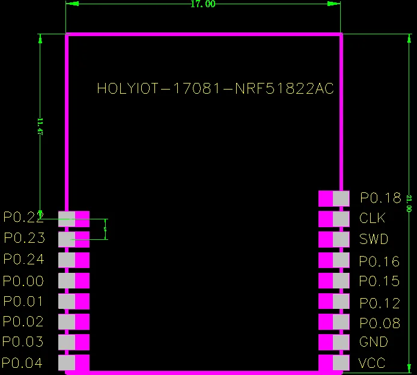The width and height of the screenshot is (417, 375).
Task: Select the SWD pin label
Action: click(x=374, y=239)
